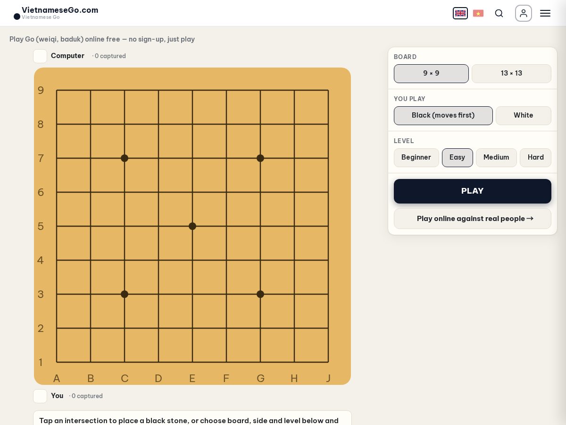Place a stone on star point C7
The height and width of the screenshot is (425, 566).
[125, 158]
